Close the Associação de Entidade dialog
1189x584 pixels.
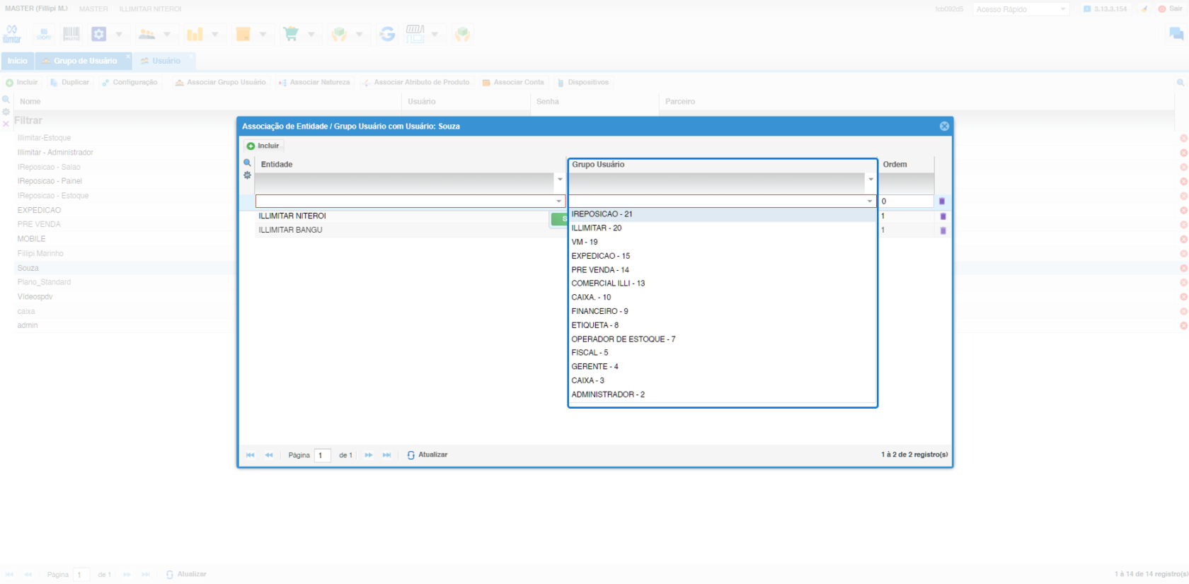coord(944,126)
